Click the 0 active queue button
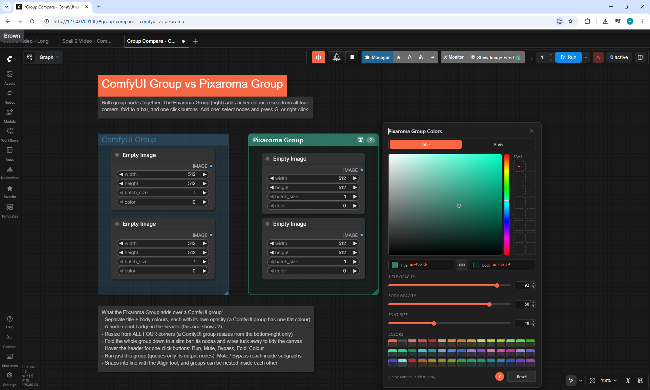 click(619, 57)
